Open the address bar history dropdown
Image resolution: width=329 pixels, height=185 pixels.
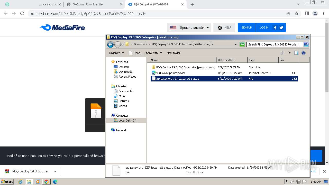(x=236, y=44)
